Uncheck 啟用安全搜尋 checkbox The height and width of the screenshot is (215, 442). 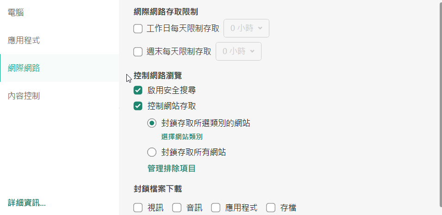coord(138,90)
